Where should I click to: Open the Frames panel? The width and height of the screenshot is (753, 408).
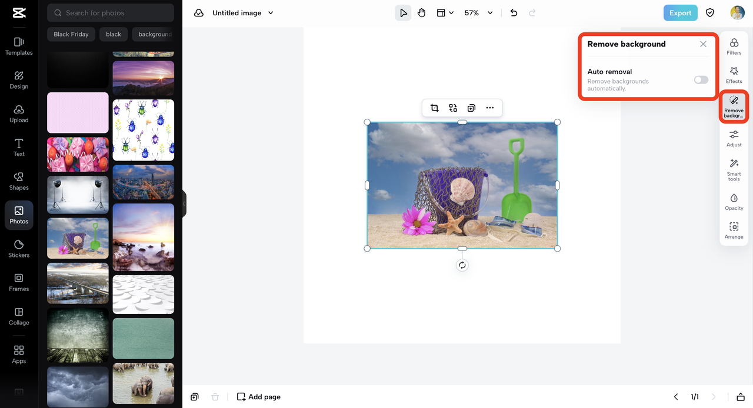[19, 282]
